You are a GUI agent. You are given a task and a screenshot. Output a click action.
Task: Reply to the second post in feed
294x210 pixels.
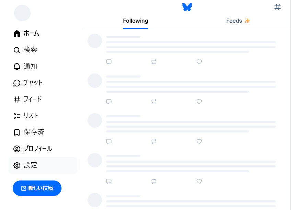[109, 102]
